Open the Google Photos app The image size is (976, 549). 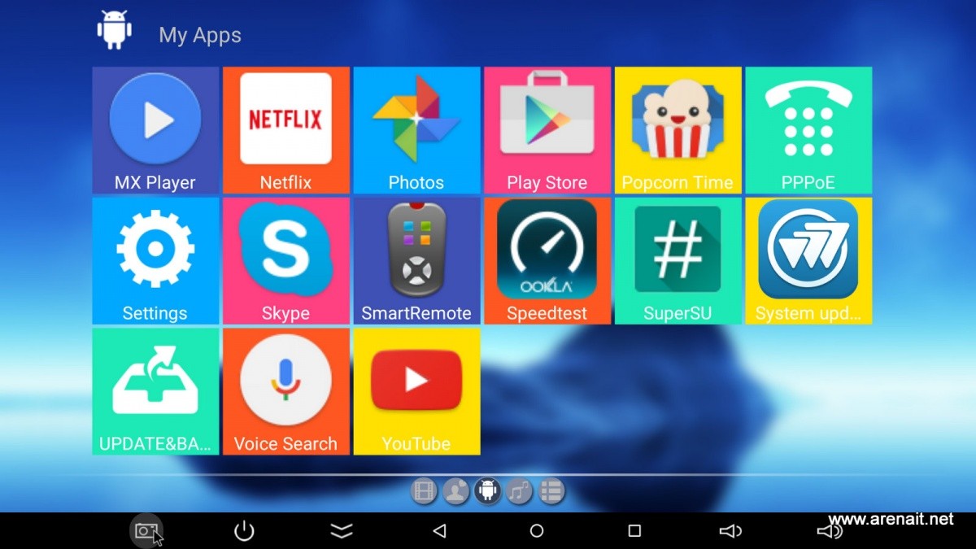416,130
